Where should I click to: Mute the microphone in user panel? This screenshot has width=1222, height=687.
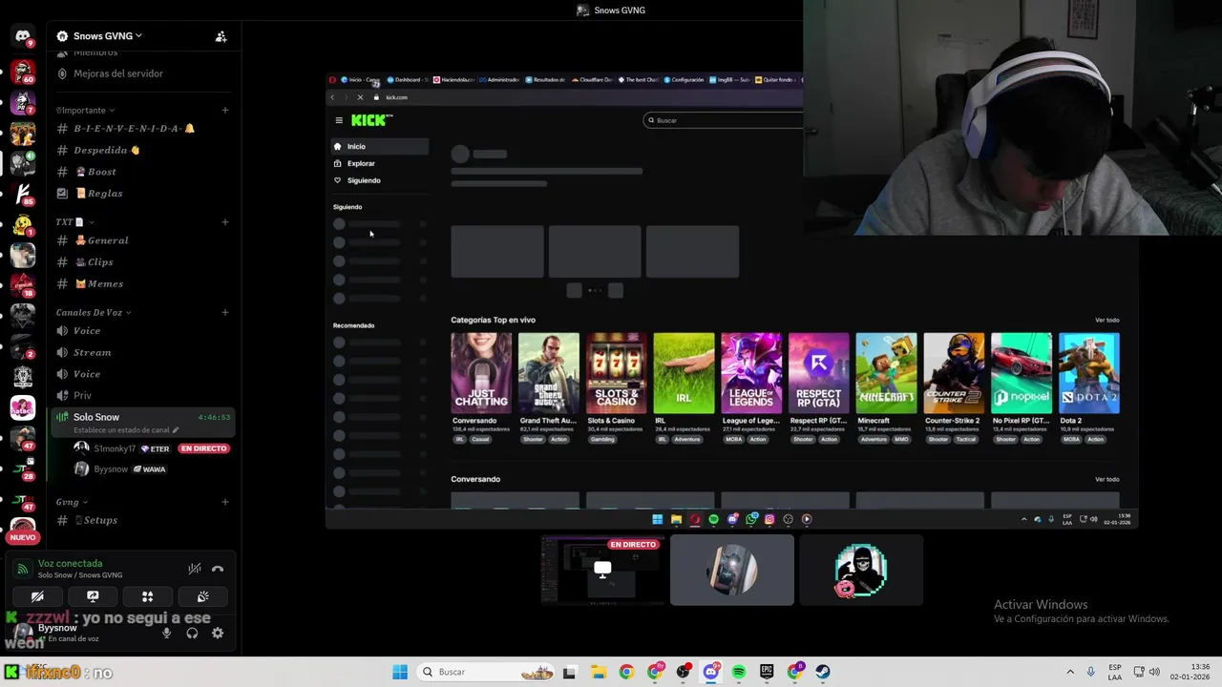click(x=167, y=633)
